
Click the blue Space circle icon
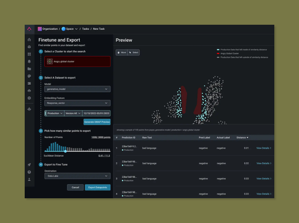tap(64, 29)
